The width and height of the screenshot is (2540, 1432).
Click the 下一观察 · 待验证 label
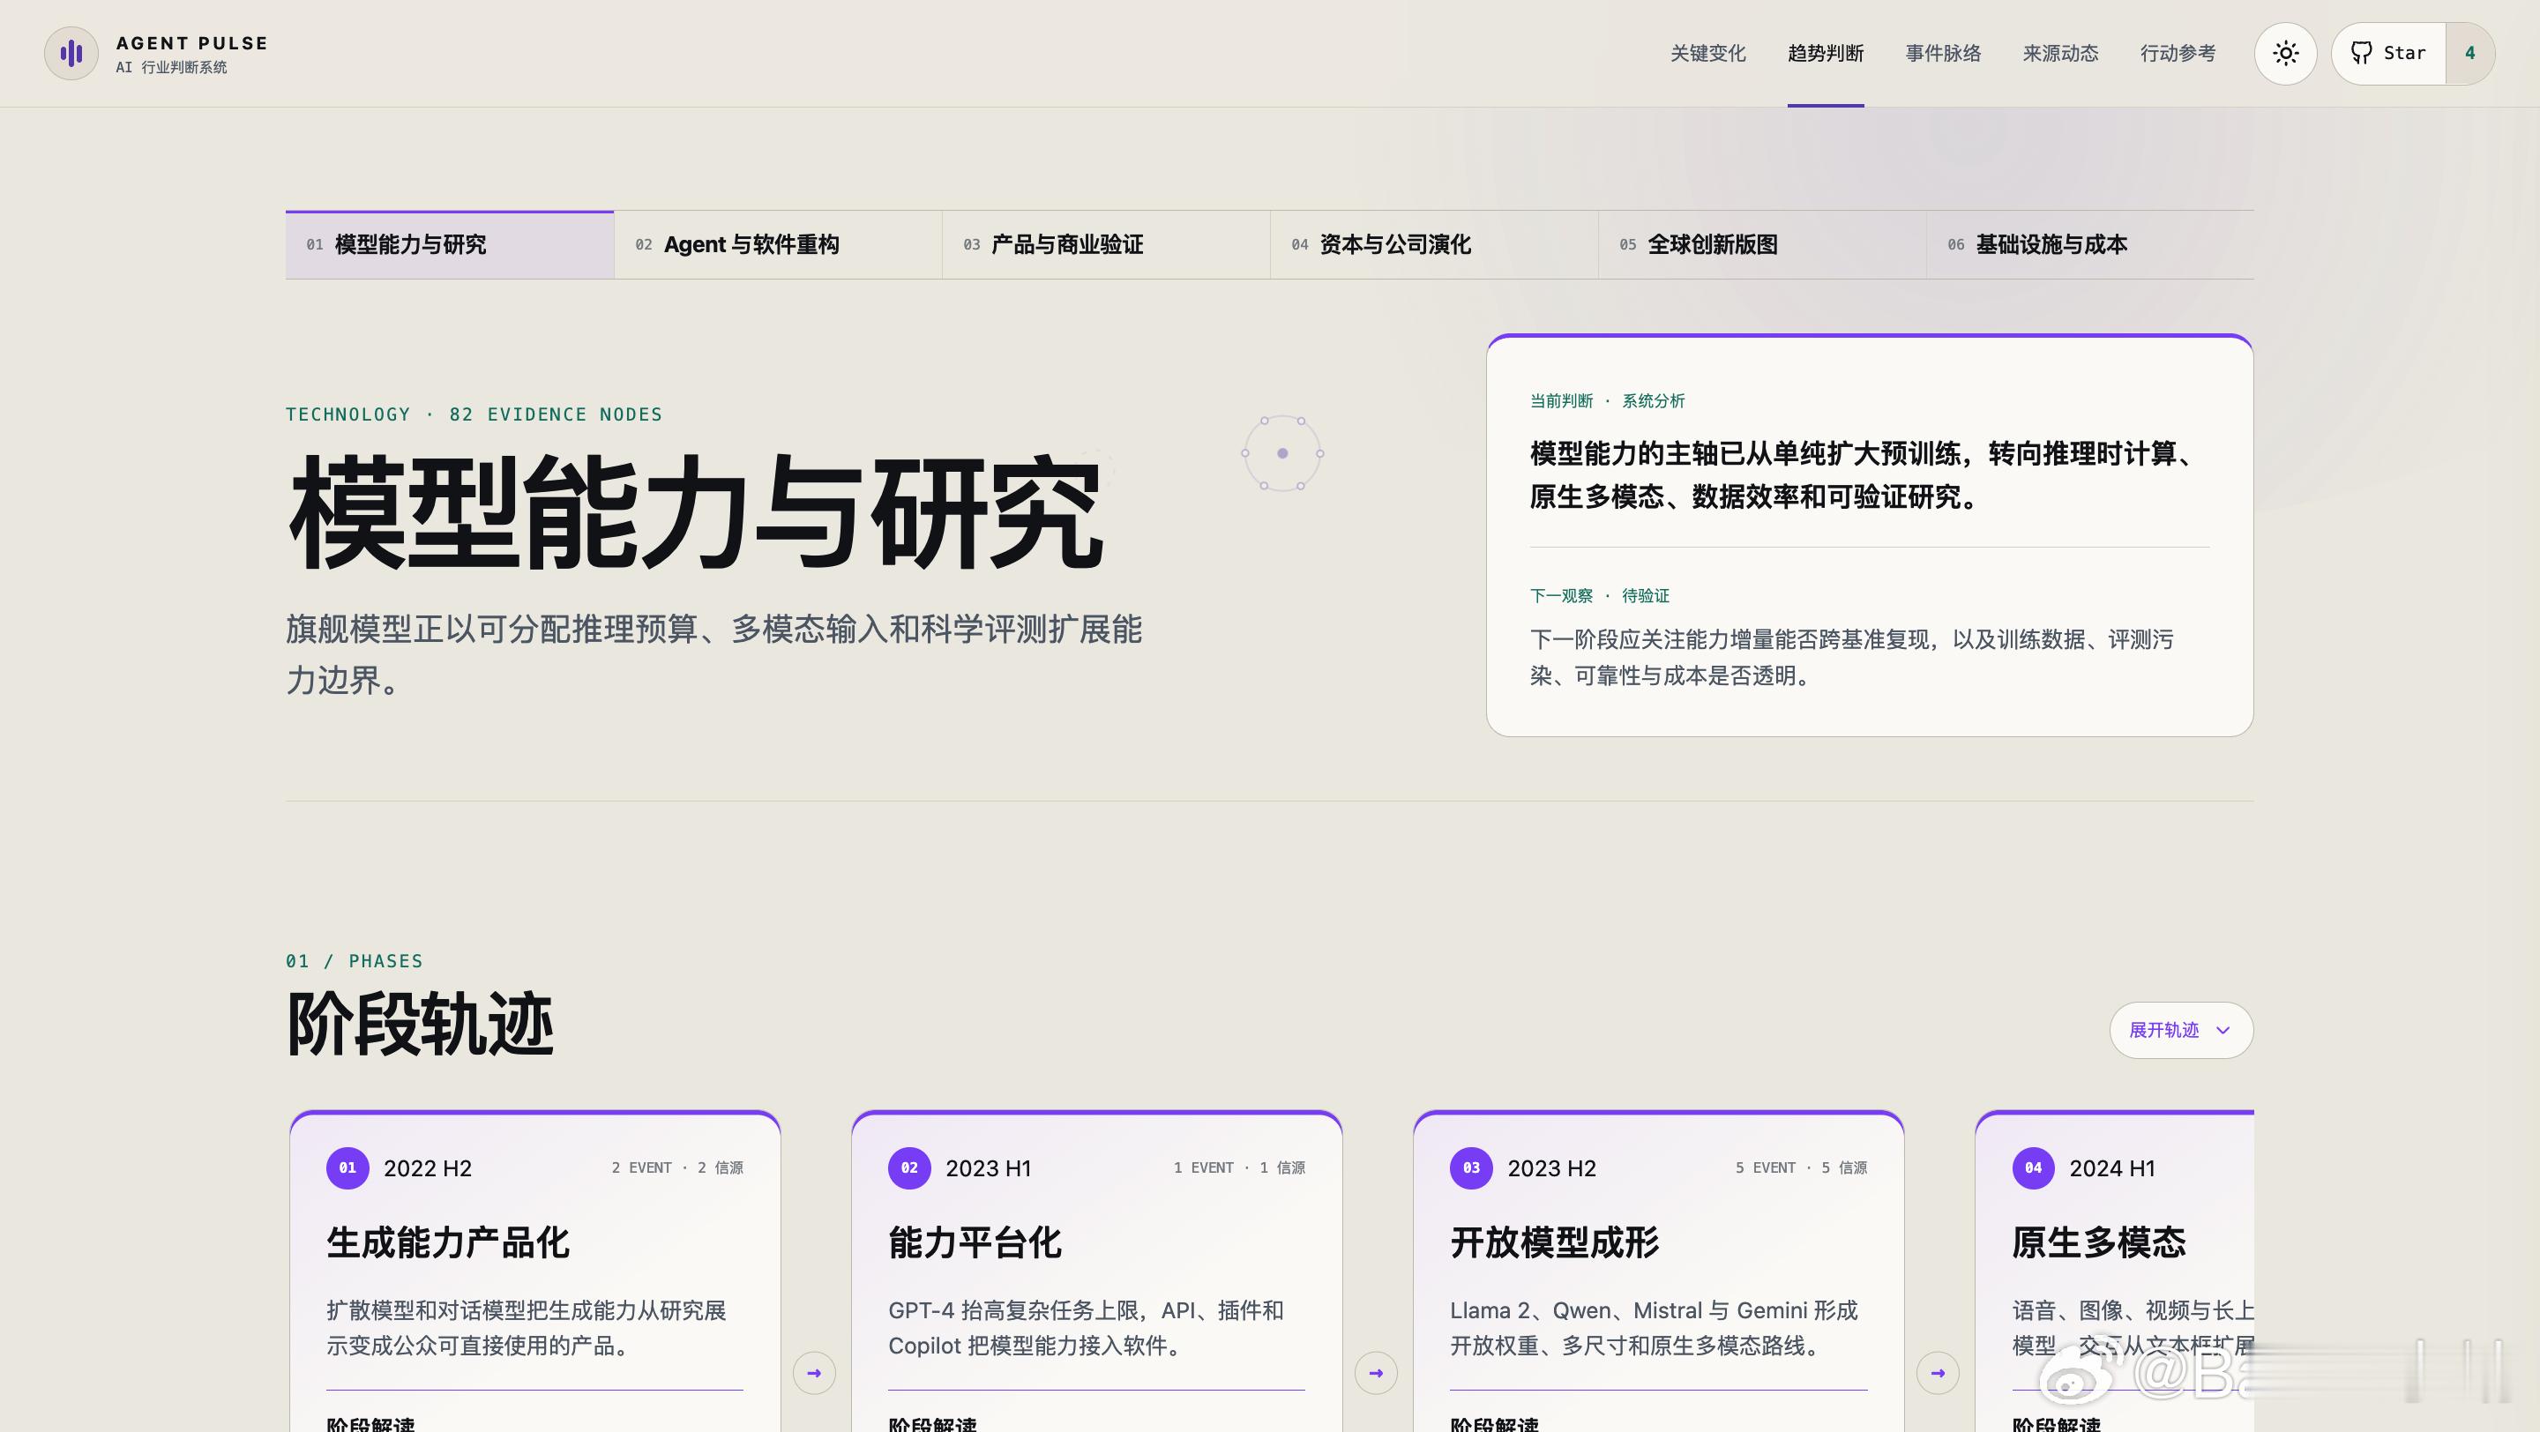tap(1599, 596)
